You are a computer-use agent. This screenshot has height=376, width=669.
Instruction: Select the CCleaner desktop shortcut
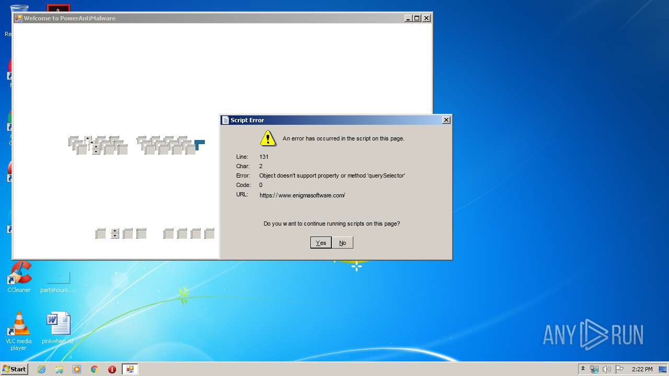pos(19,277)
